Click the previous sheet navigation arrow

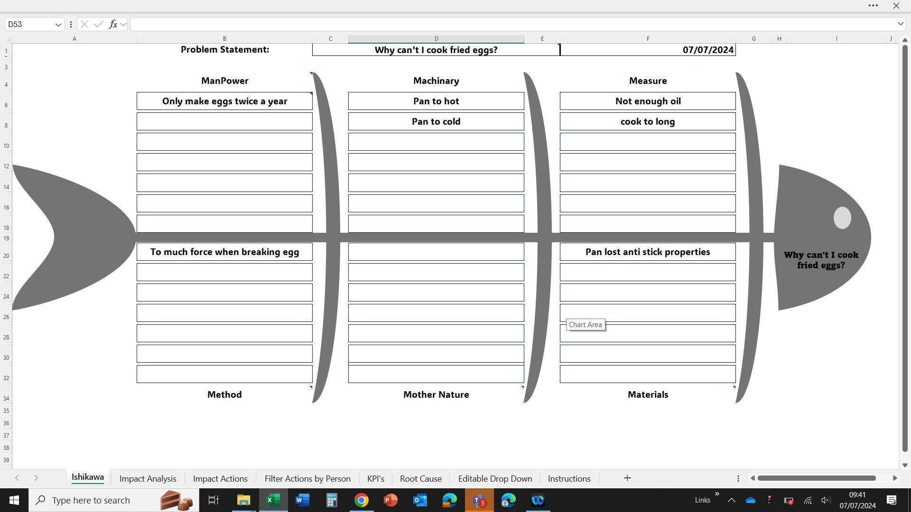(x=17, y=478)
